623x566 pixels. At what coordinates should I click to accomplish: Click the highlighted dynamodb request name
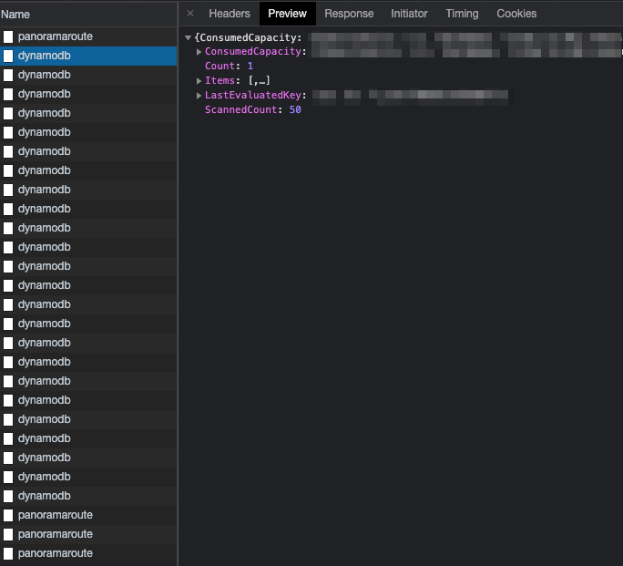[44, 56]
